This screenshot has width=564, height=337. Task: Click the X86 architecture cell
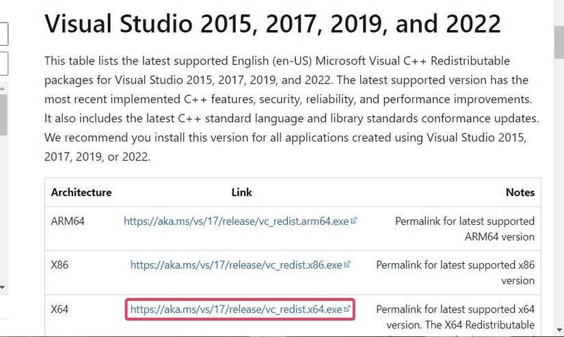(60, 264)
